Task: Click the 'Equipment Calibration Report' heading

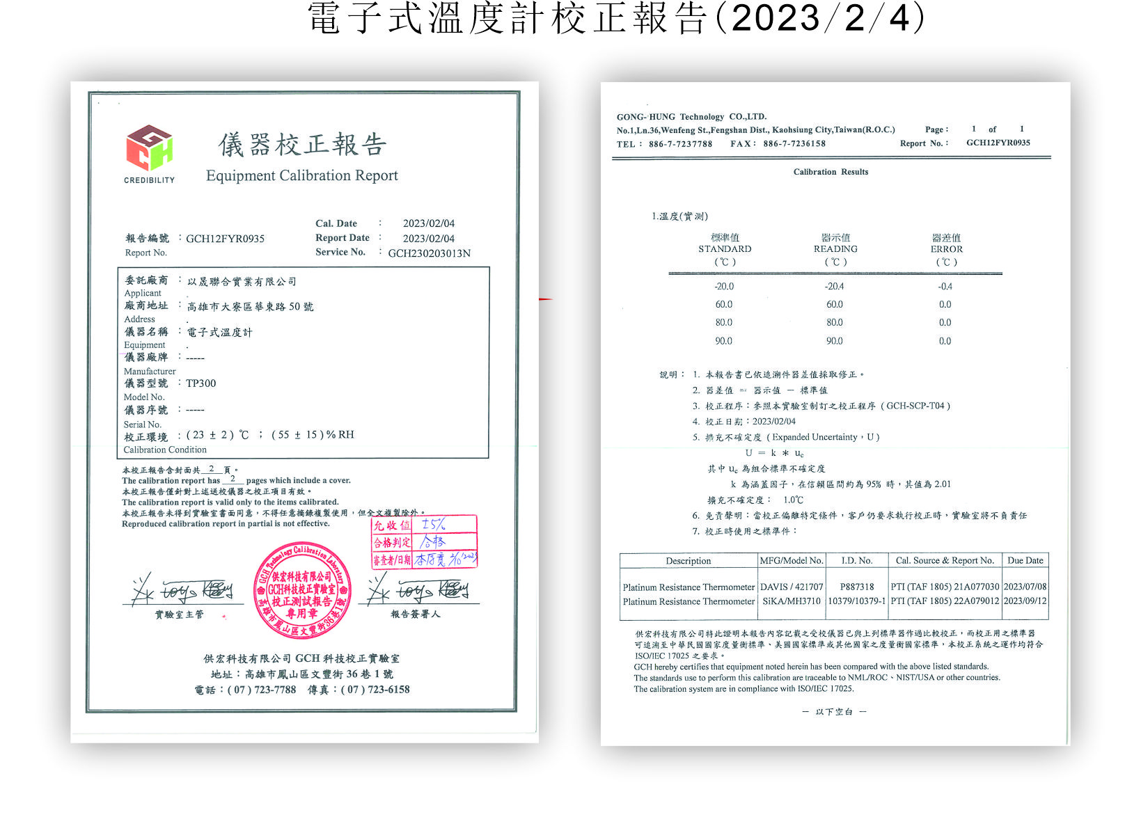Action: 302,175
